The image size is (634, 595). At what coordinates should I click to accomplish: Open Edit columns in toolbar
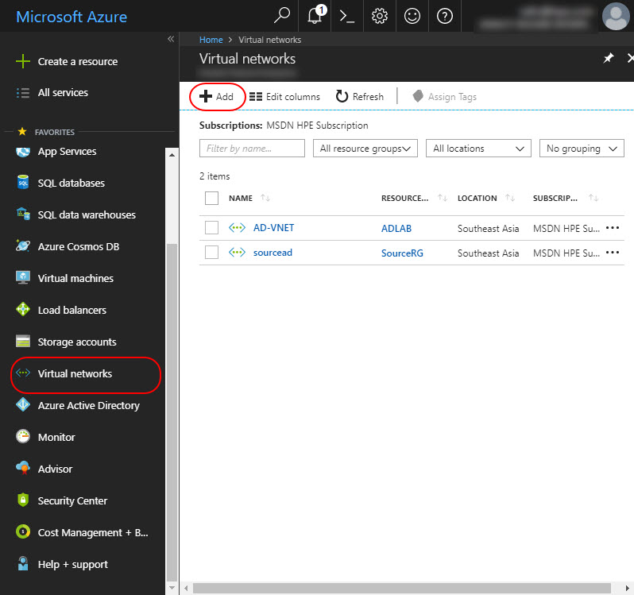pyautogui.click(x=284, y=97)
